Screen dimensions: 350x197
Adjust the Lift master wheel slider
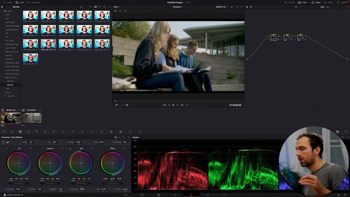19,183
